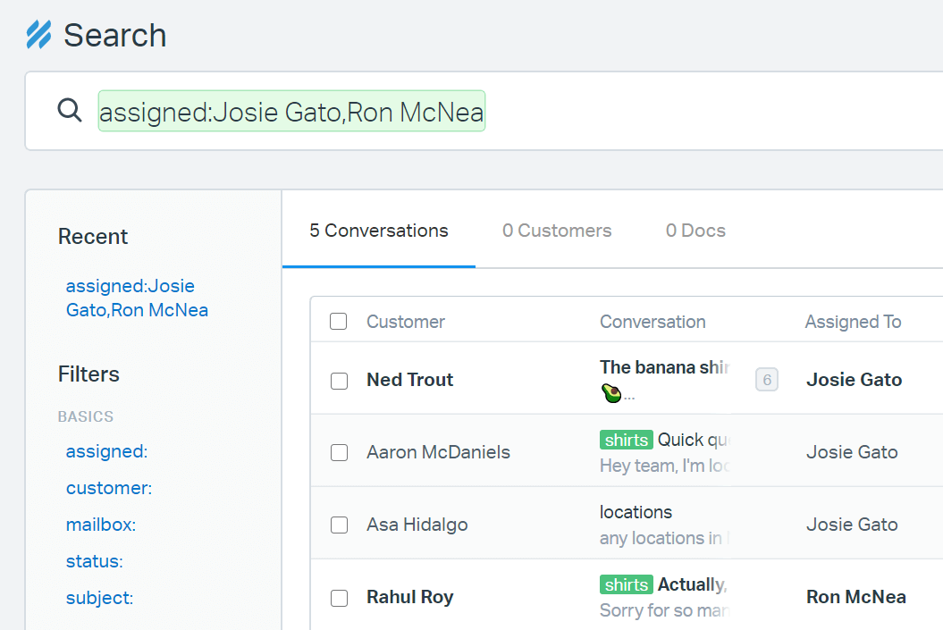Click the Help Scout logo icon

pyautogui.click(x=38, y=35)
